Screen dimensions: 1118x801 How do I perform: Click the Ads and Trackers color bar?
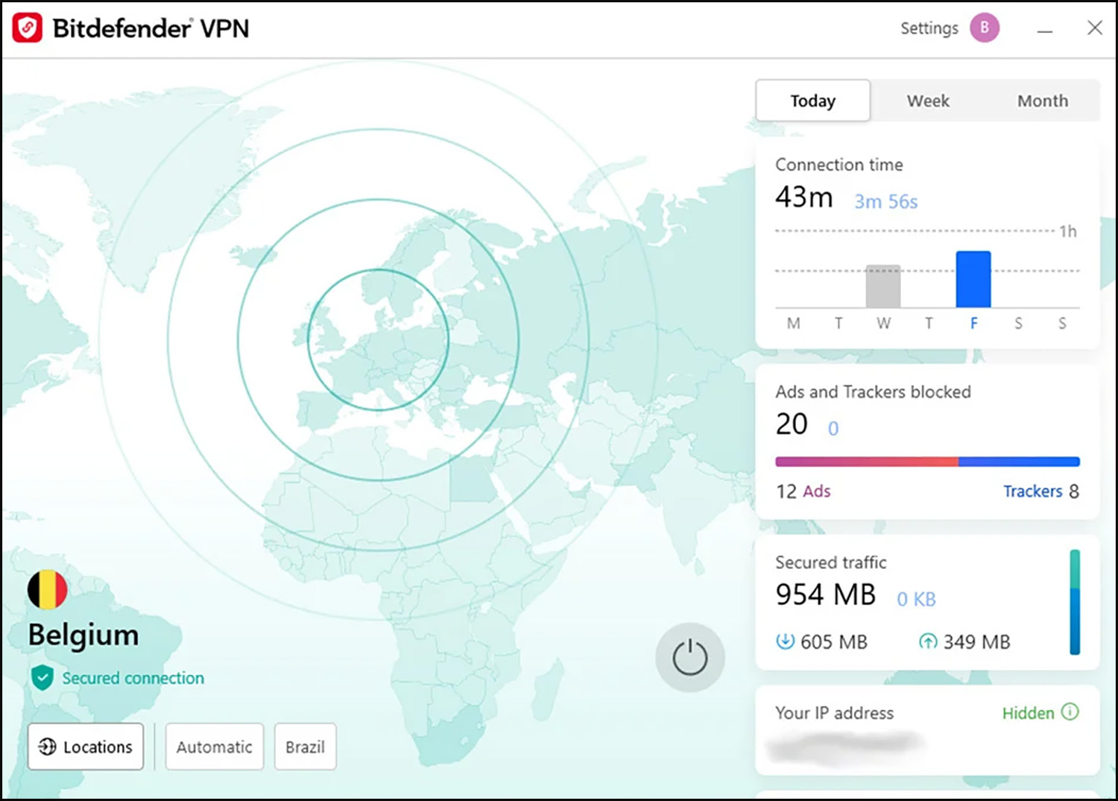pos(927,462)
